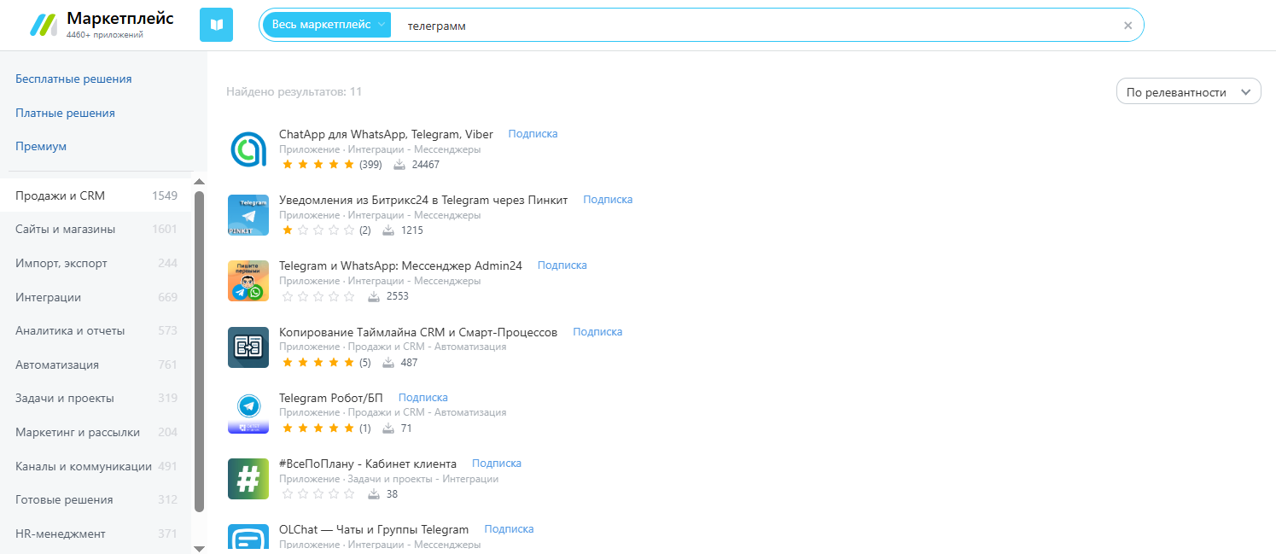Click Подписка label next to Admin24 messenger
The image size is (1276, 554).
point(562,265)
